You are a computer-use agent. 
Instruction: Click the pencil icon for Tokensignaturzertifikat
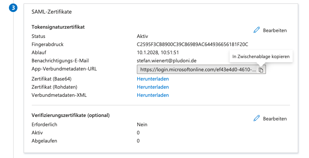pos(256,30)
